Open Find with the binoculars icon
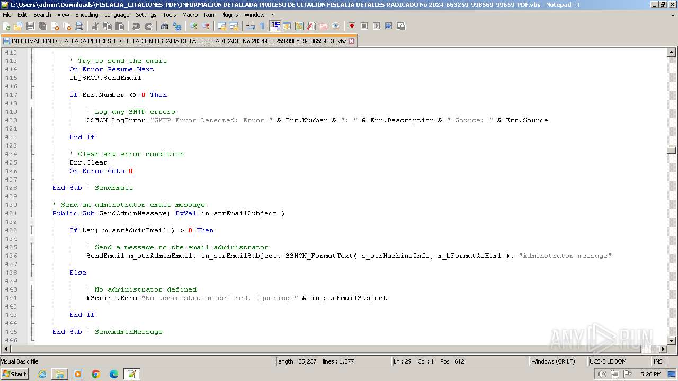This screenshot has width=678, height=381. click(165, 26)
